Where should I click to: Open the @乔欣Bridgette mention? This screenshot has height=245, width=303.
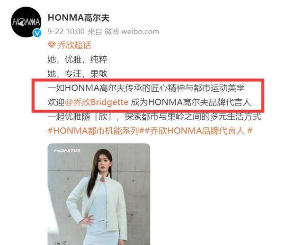(x=97, y=102)
